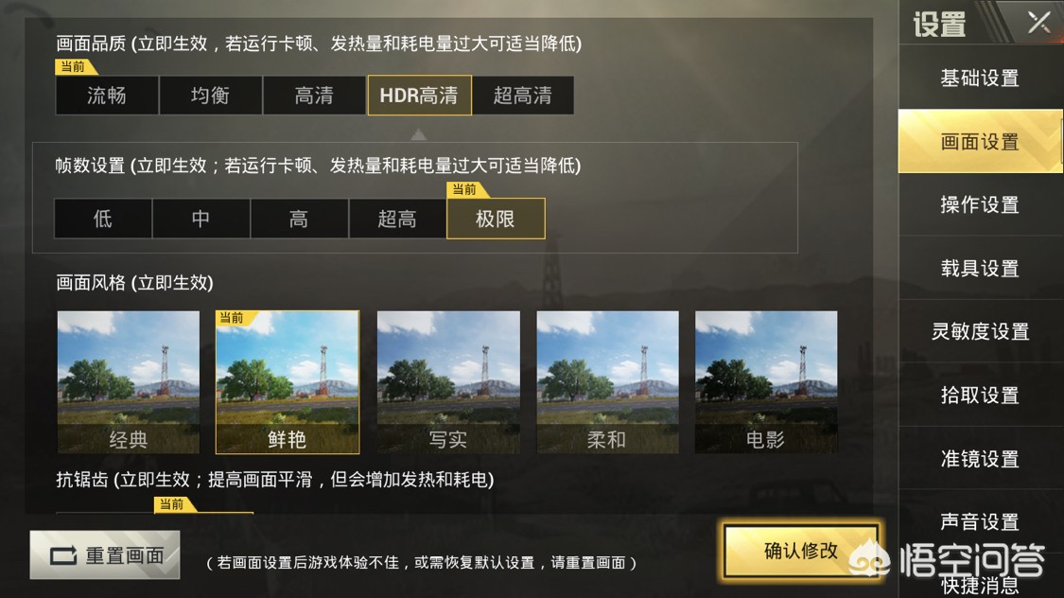Set frame rate to 超高
This screenshot has width=1064, height=598.
point(397,219)
